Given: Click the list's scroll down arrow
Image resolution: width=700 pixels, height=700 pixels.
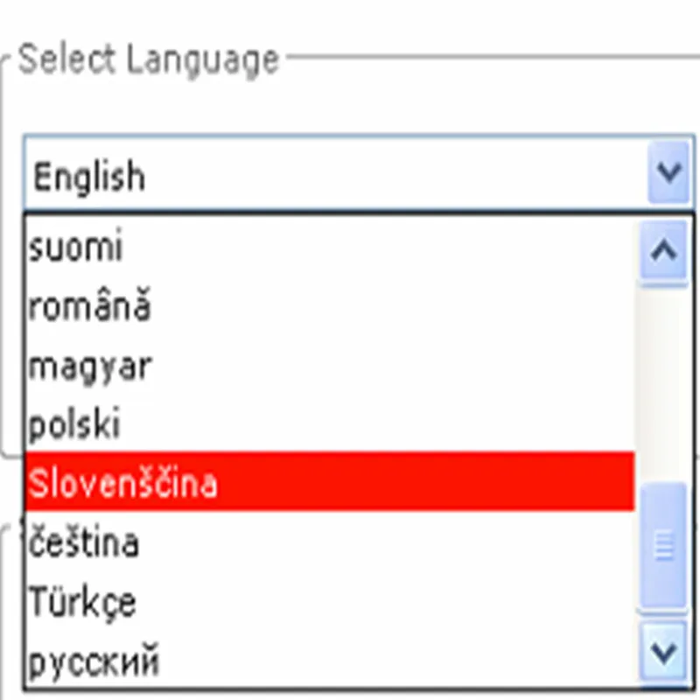Looking at the screenshot, I should click(x=664, y=652).
